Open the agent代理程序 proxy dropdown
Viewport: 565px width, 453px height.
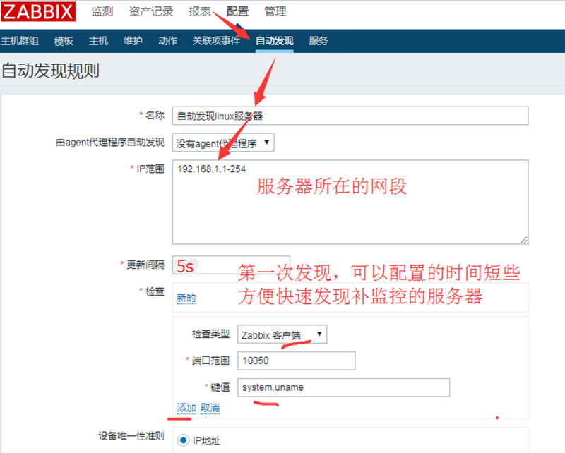point(223,143)
